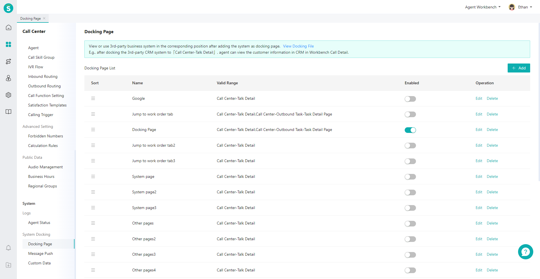This screenshot has height=279, width=540.
Task: Select Business Hours
Action: pos(41,176)
